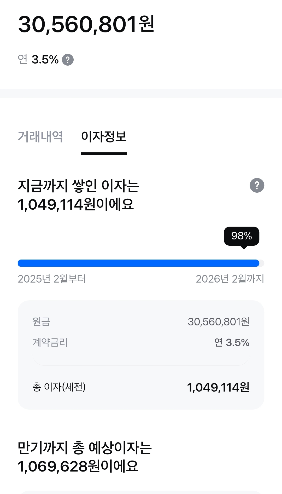The height and width of the screenshot is (494, 282).
Task: Click the 연 3.5% rate text under balance
Action: (x=38, y=60)
